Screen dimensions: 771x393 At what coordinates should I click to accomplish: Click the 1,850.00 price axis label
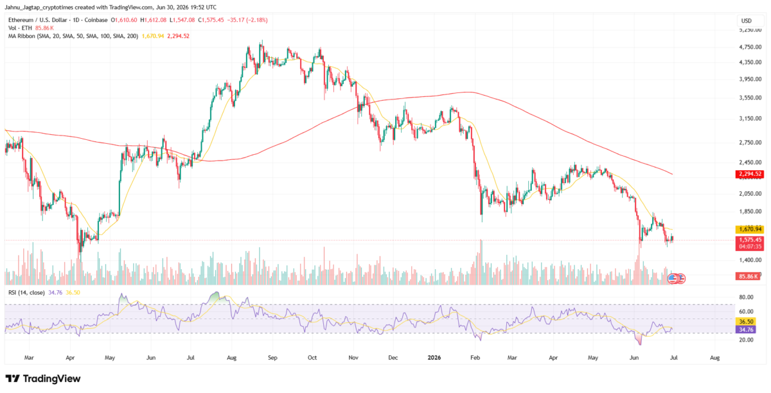point(750,211)
